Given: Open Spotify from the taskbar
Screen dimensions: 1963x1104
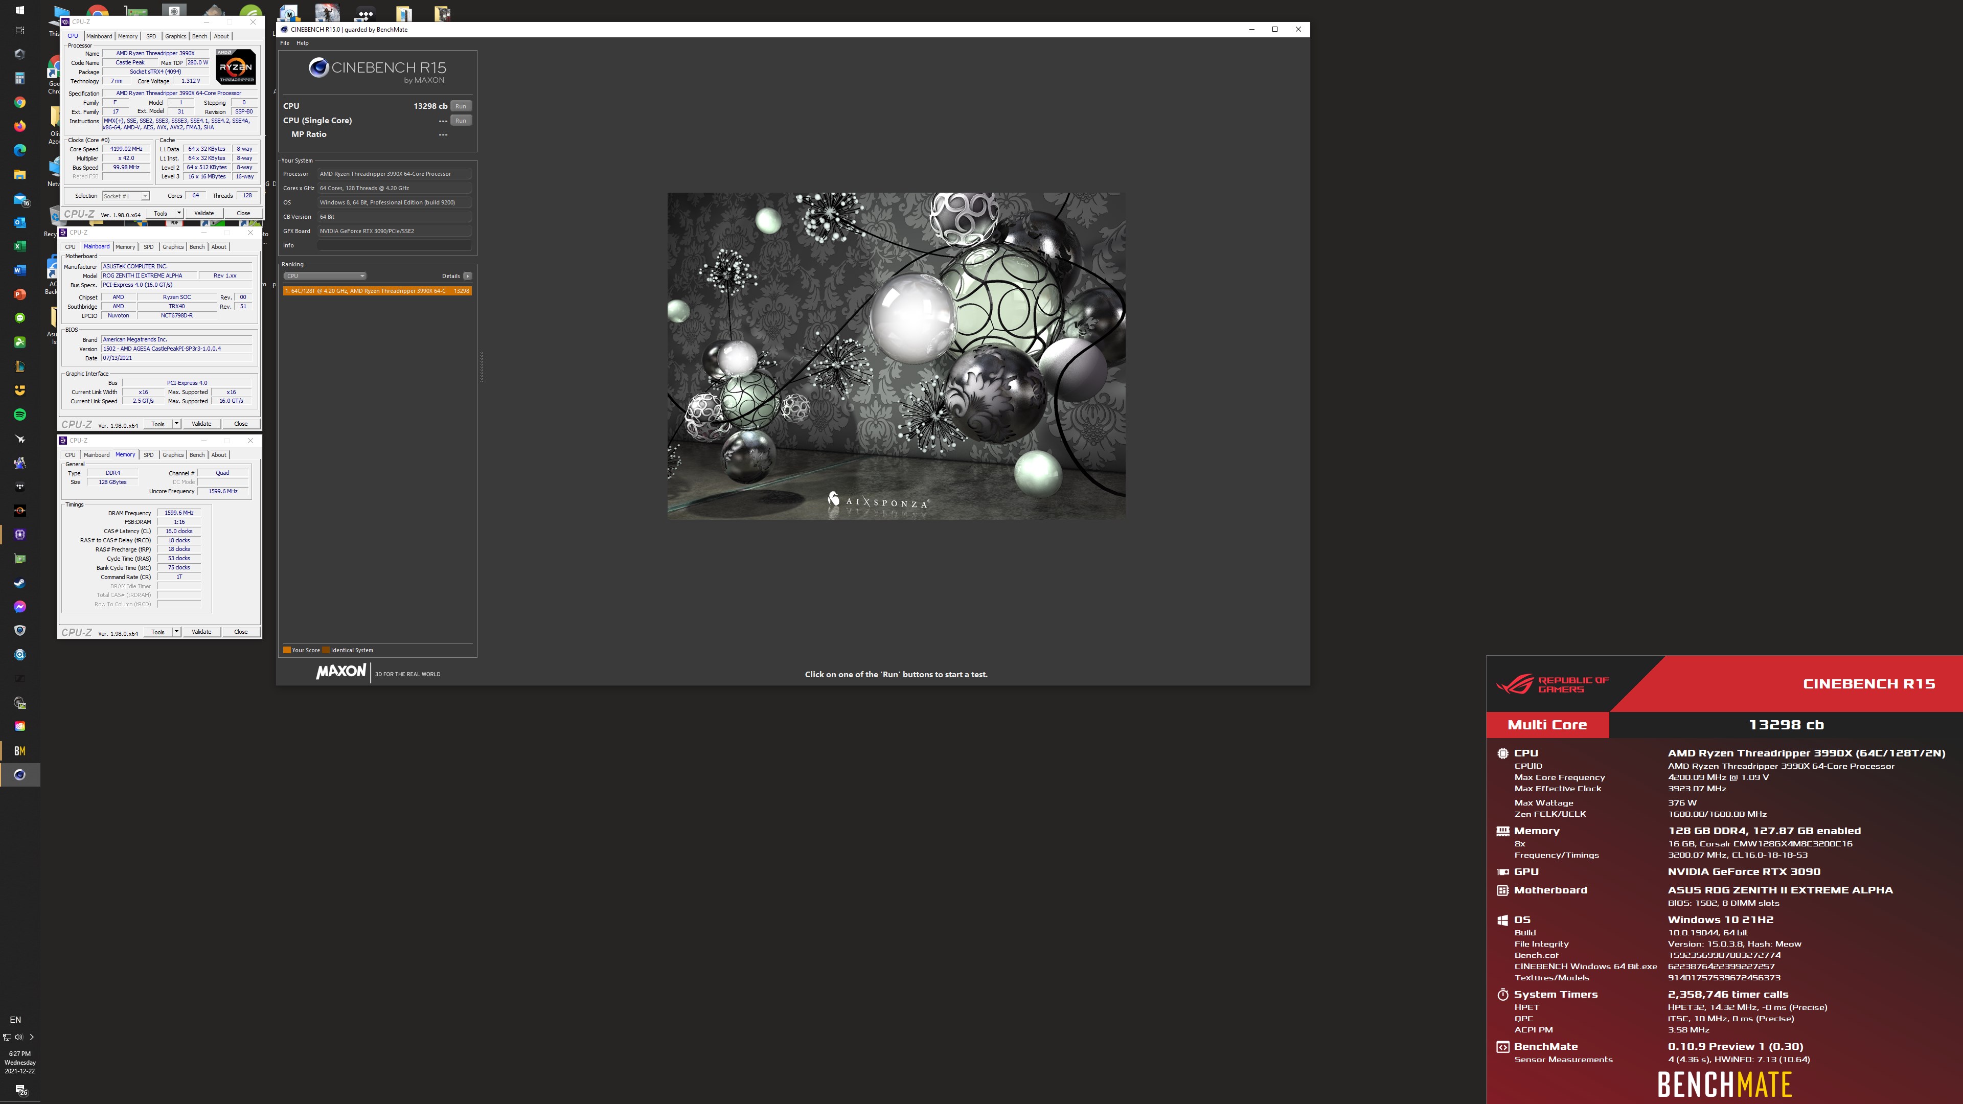Looking at the screenshot, I should pos(20,415).
